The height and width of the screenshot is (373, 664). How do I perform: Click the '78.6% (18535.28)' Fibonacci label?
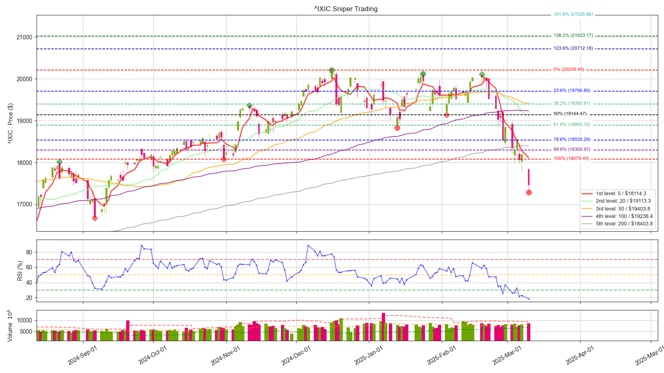click(x=572, y=140)
